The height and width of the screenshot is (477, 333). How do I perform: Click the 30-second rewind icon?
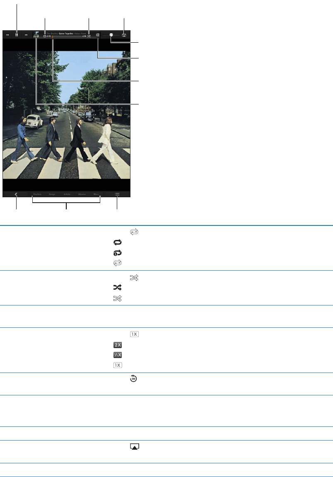[133, 379]
